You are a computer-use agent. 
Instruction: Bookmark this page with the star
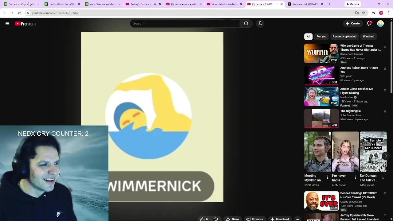click(x=364, y=13)
